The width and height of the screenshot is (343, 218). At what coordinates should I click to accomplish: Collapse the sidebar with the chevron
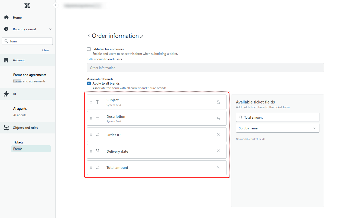coord(56,5)
